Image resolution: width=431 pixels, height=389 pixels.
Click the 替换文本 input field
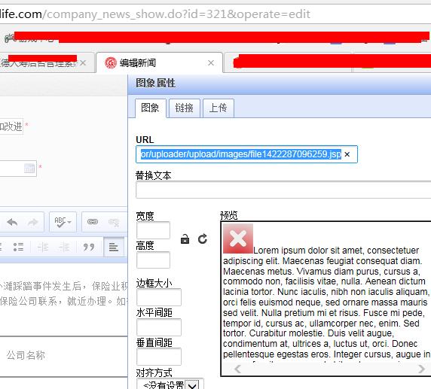tap(283, 190)
